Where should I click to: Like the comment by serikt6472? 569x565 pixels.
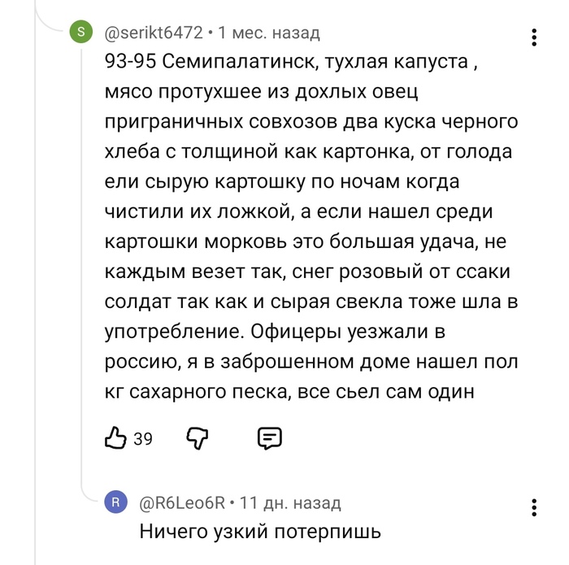[115, 438]
